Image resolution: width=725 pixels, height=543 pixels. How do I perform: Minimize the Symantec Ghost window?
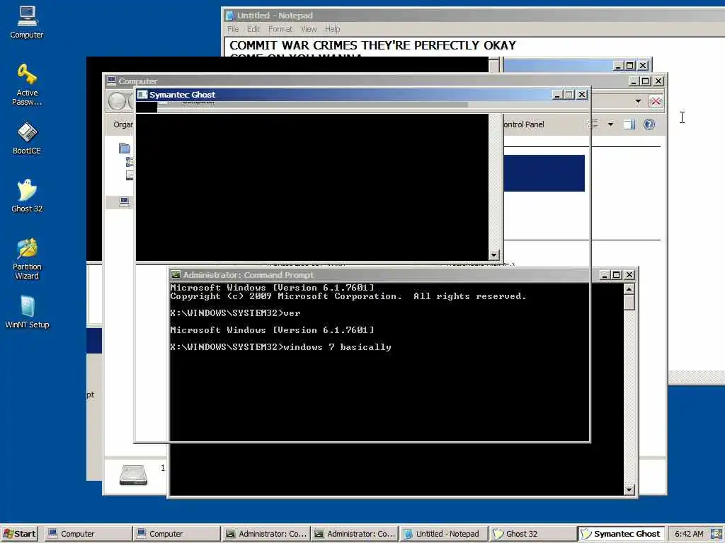coord(557,95)
